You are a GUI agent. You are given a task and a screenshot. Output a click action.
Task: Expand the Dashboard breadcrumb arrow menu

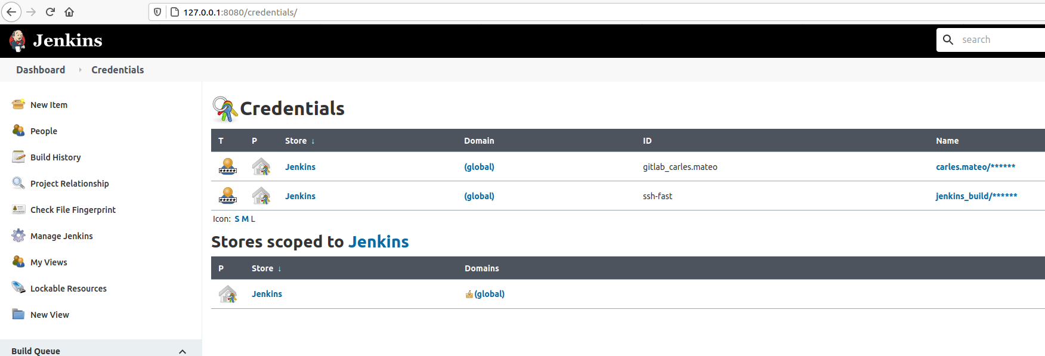[x=80, y=70]
